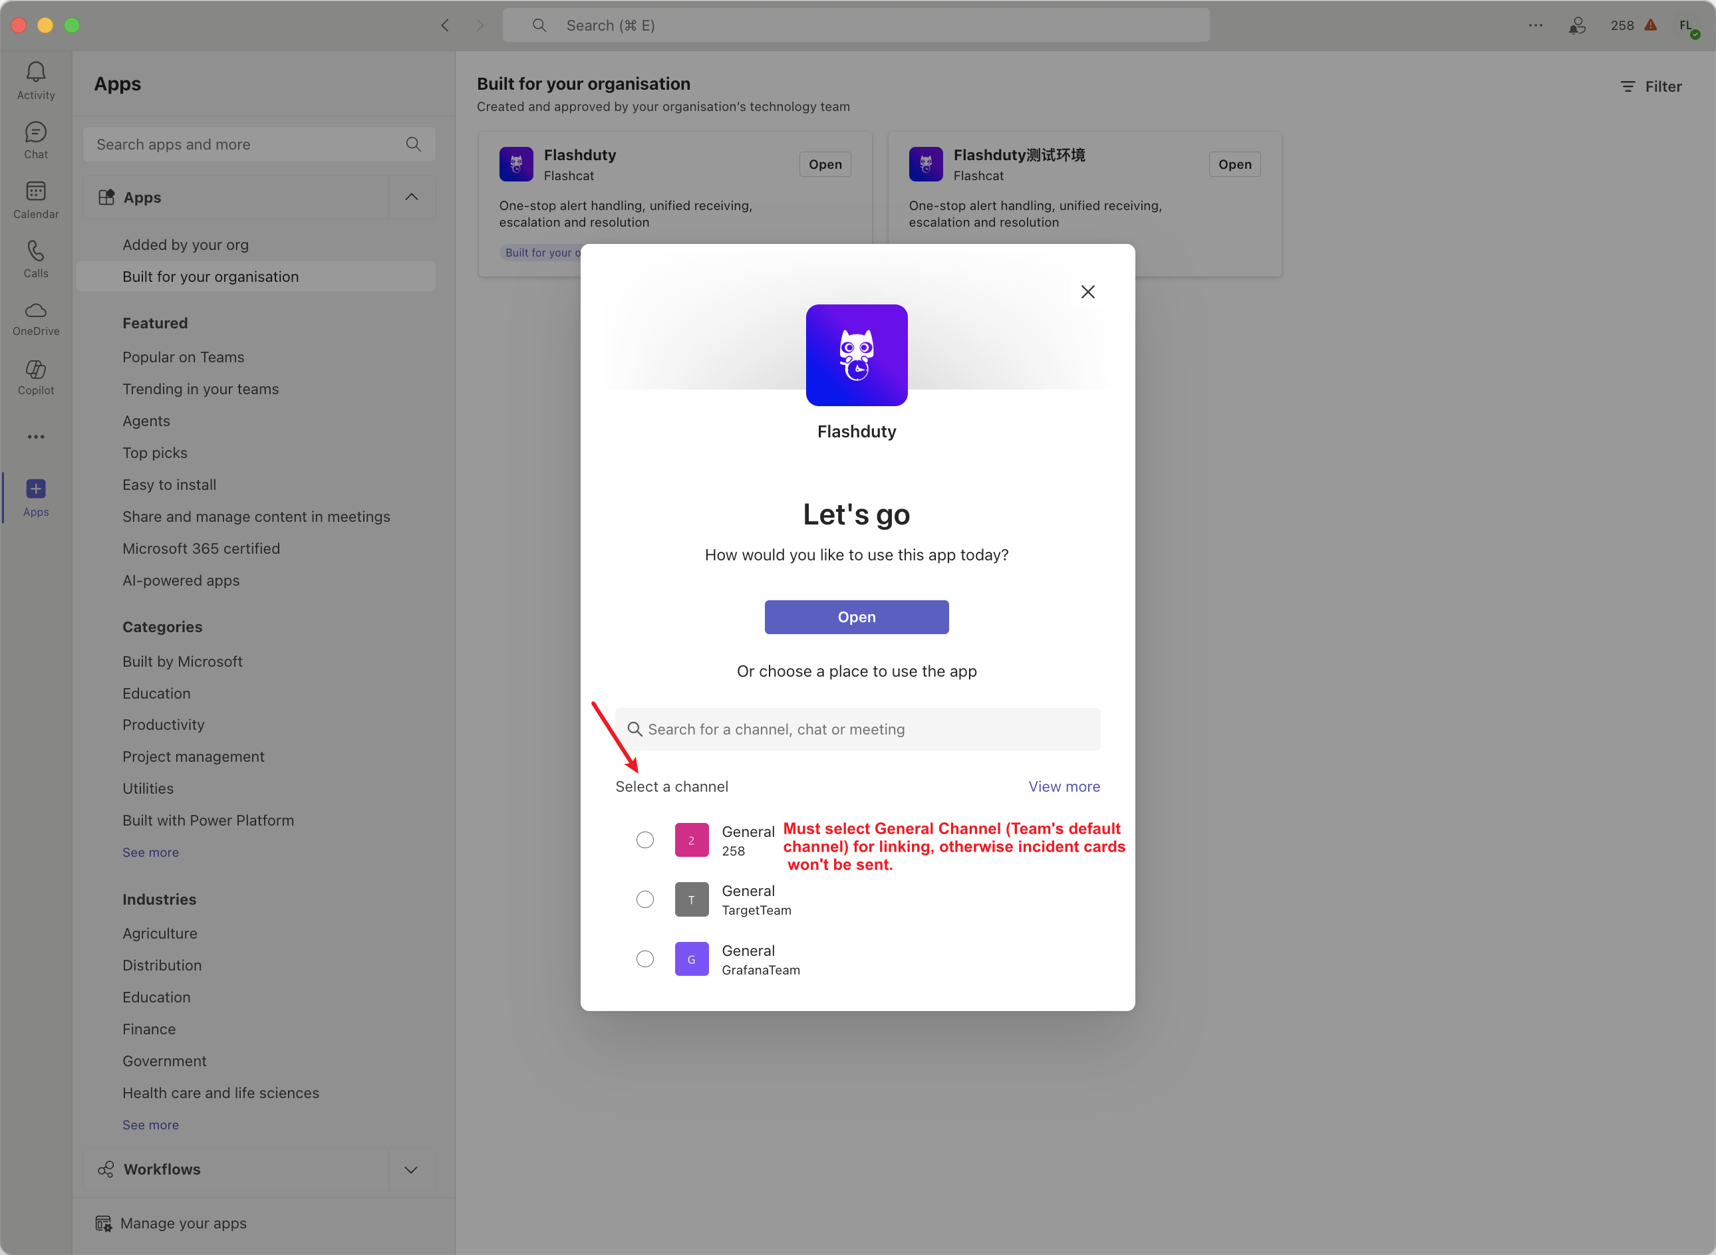Open Top picks
This screenshot has height=1255, width=1716.
pos(155,453)
